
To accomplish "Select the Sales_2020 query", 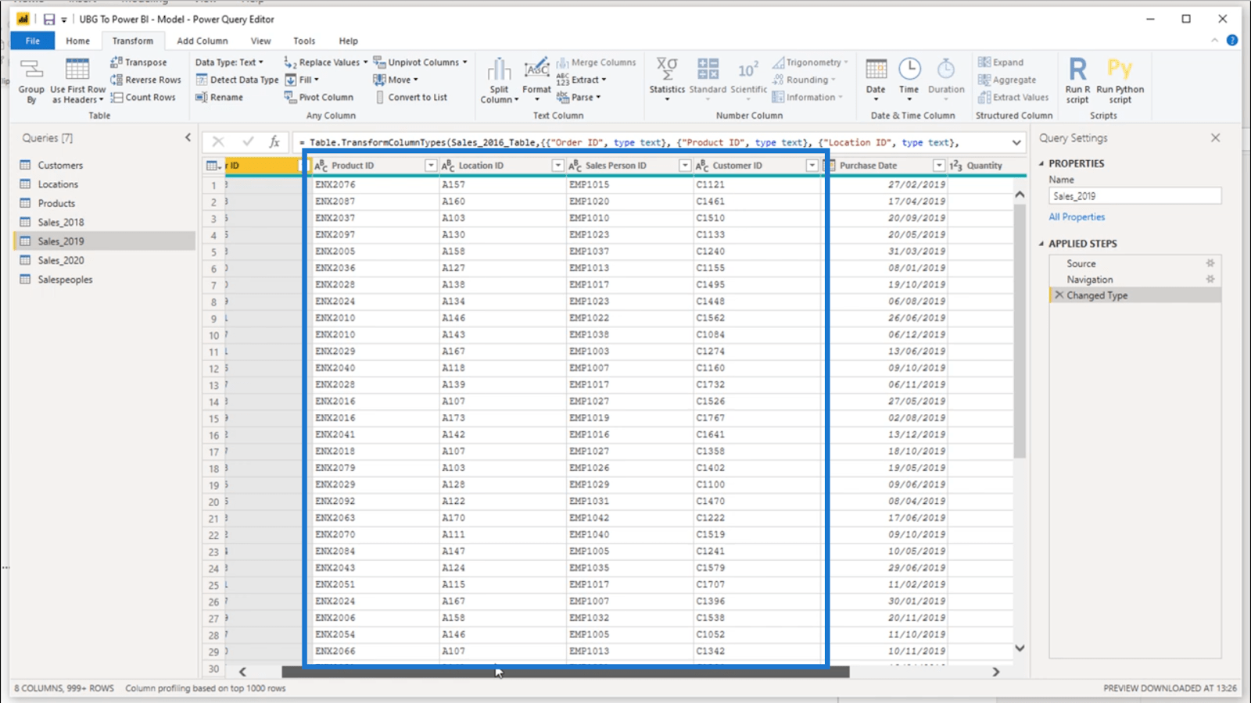I will coord(105,260).
